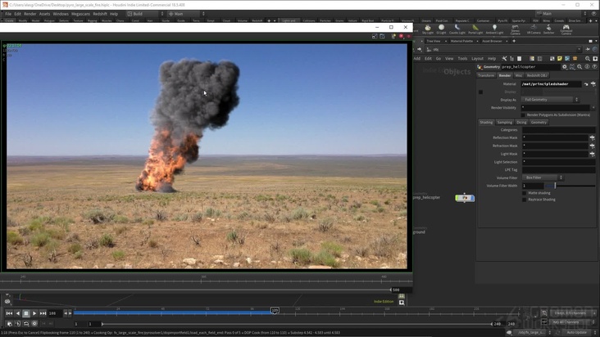
Task: Open the Sampling sub-tab
Action: pyautogui.click(x=504, y=123)
